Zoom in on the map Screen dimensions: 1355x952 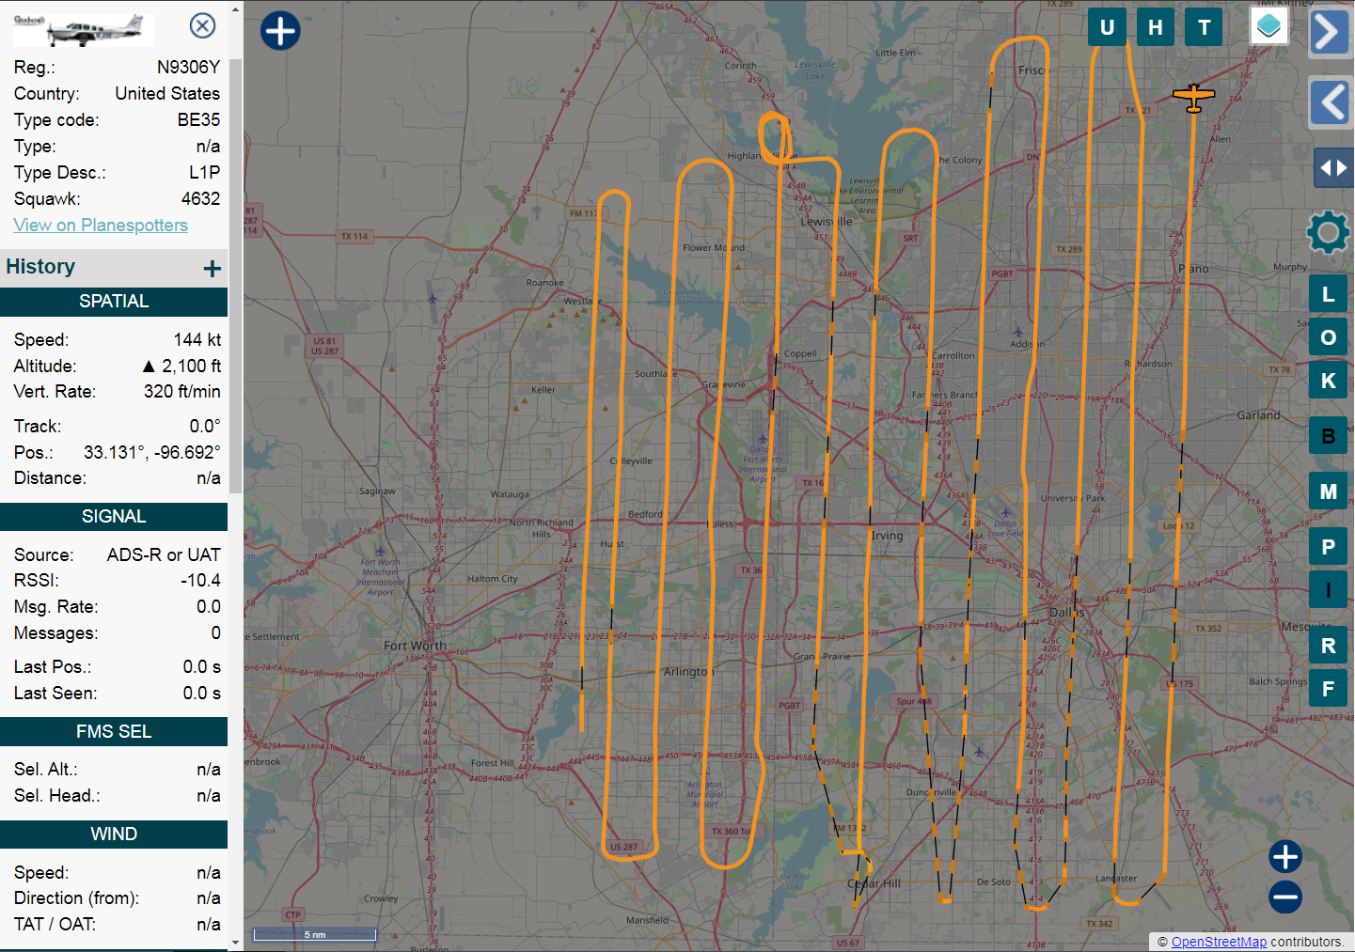(1284, 856)
